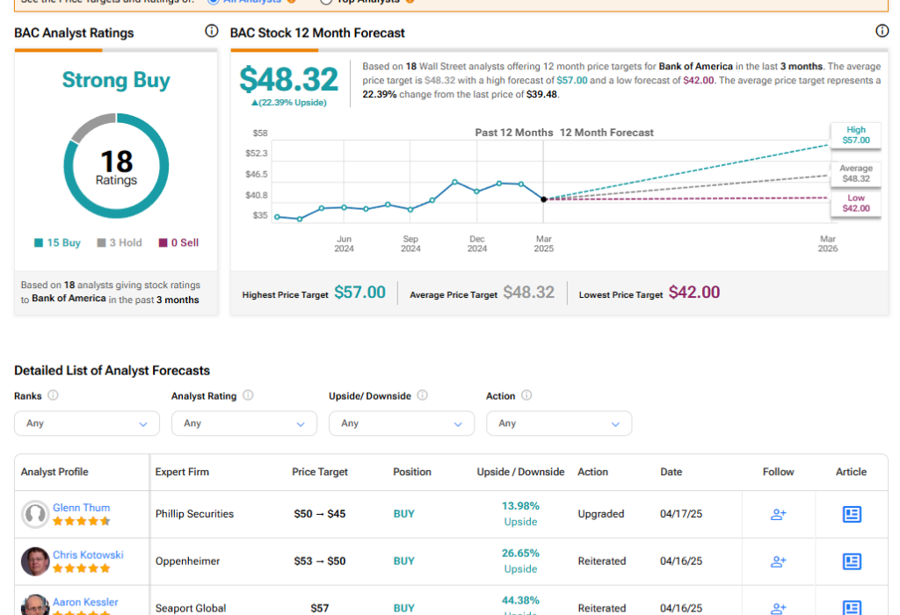Click the black Mar 2025 data point
The height and width of the screenshot is (615, 900).
coord(543,199)
